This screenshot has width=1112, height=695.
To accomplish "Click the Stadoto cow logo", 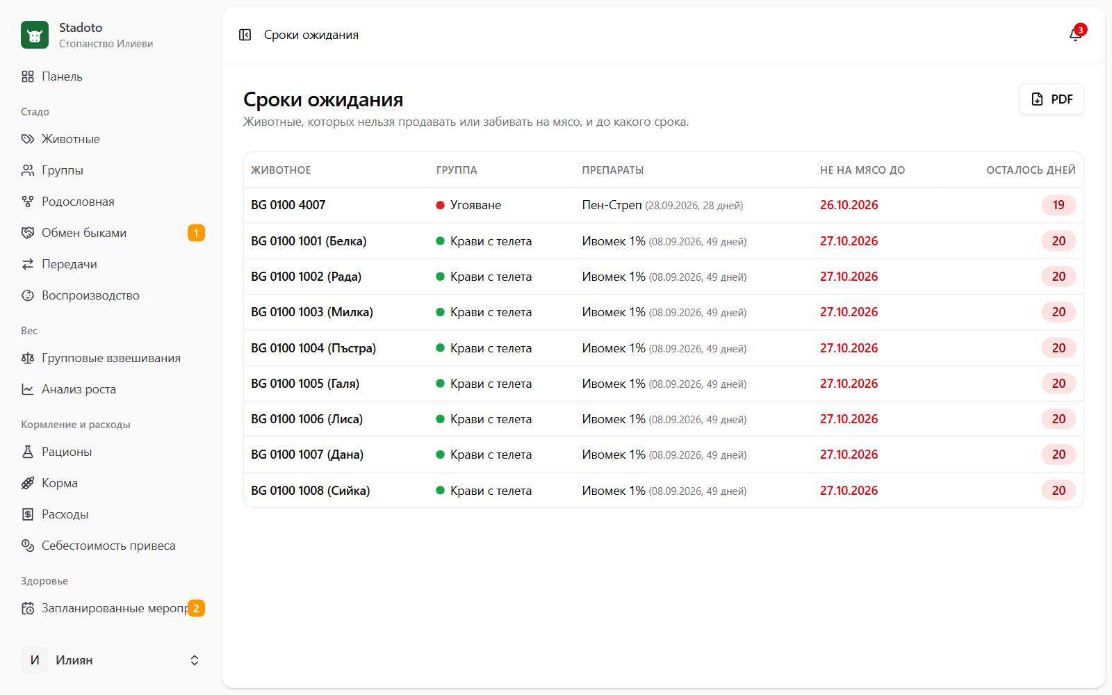I will [35, 35].
